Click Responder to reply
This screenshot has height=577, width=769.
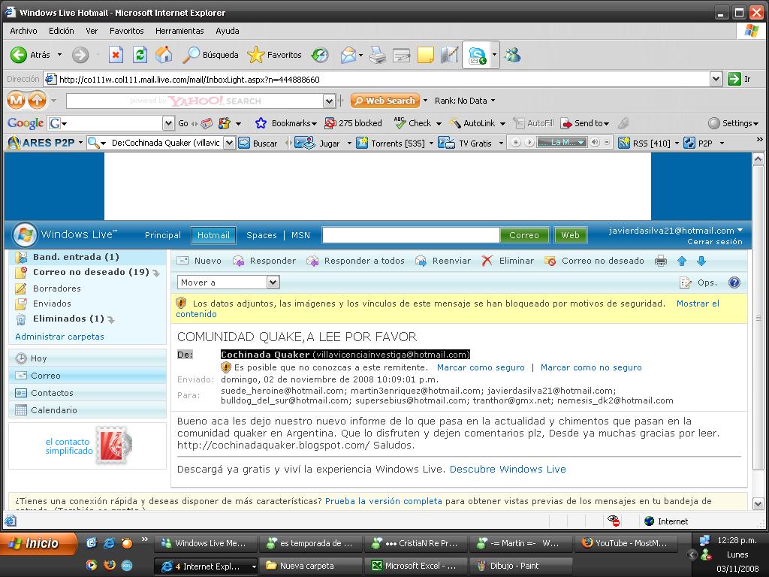click(264, 261)
